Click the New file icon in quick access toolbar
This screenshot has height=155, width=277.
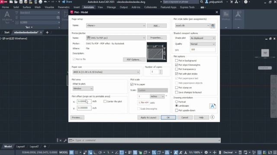11,2
